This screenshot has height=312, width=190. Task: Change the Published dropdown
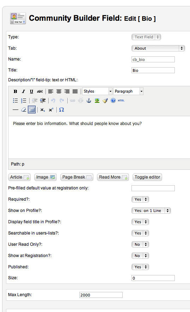[140, 267]
